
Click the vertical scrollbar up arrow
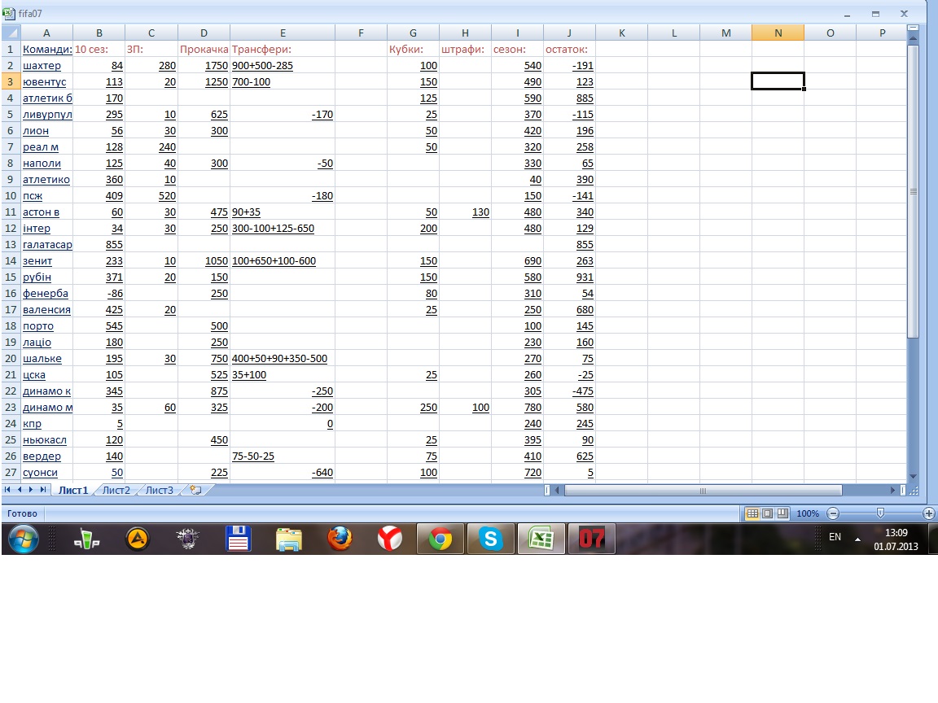click(x=913, y=38)
